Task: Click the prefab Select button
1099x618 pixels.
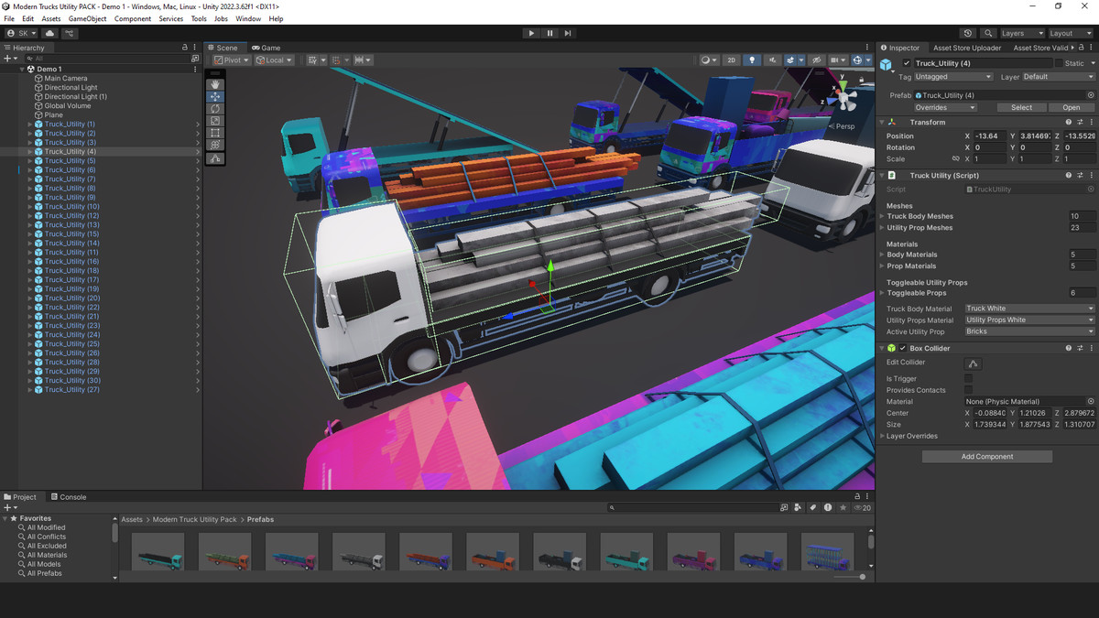Action: tap(1021, 107)
